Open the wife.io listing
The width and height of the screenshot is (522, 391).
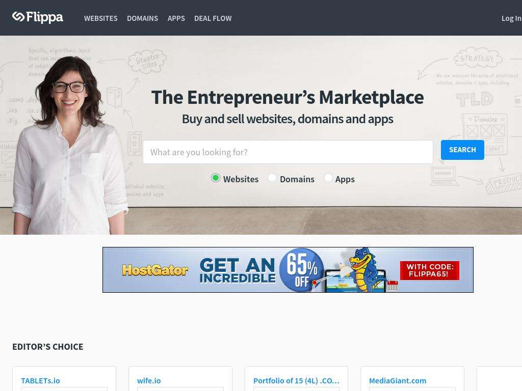pos(149,381)
